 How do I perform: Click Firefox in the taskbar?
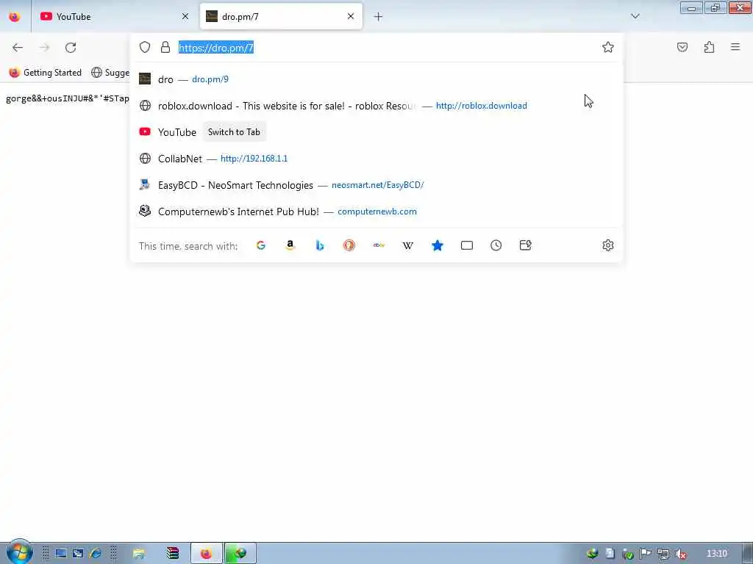(207, 554)
